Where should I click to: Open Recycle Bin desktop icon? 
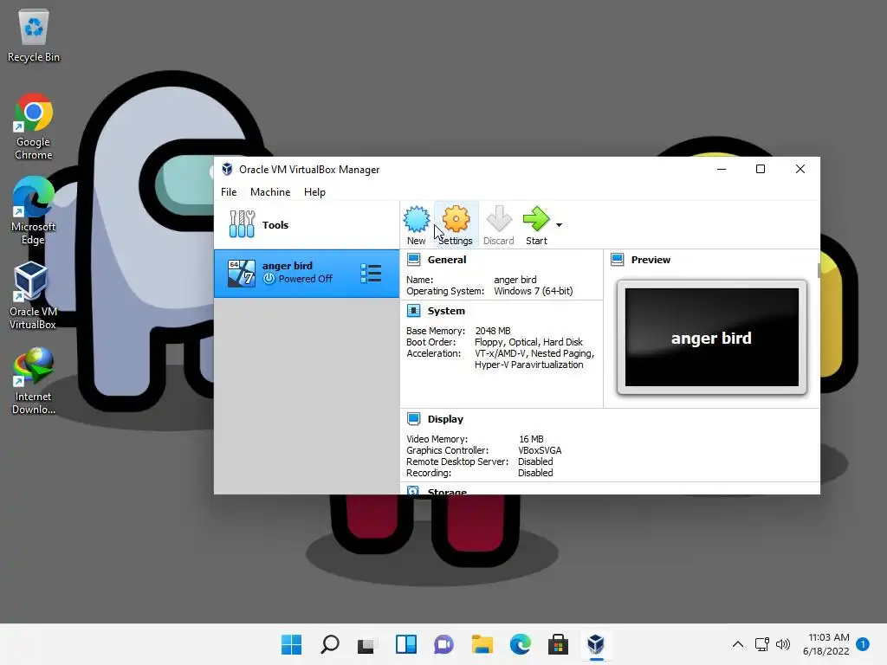coord(34,35)
